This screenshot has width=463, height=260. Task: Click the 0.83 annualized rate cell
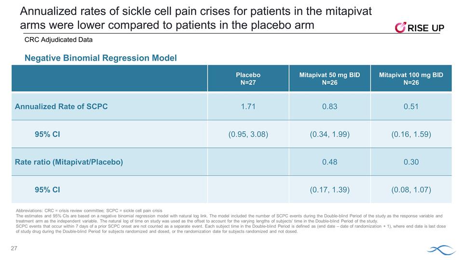[329, 106]
